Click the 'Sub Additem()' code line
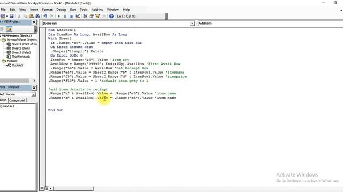Screen dimensions: 343x192 (62, 30)
